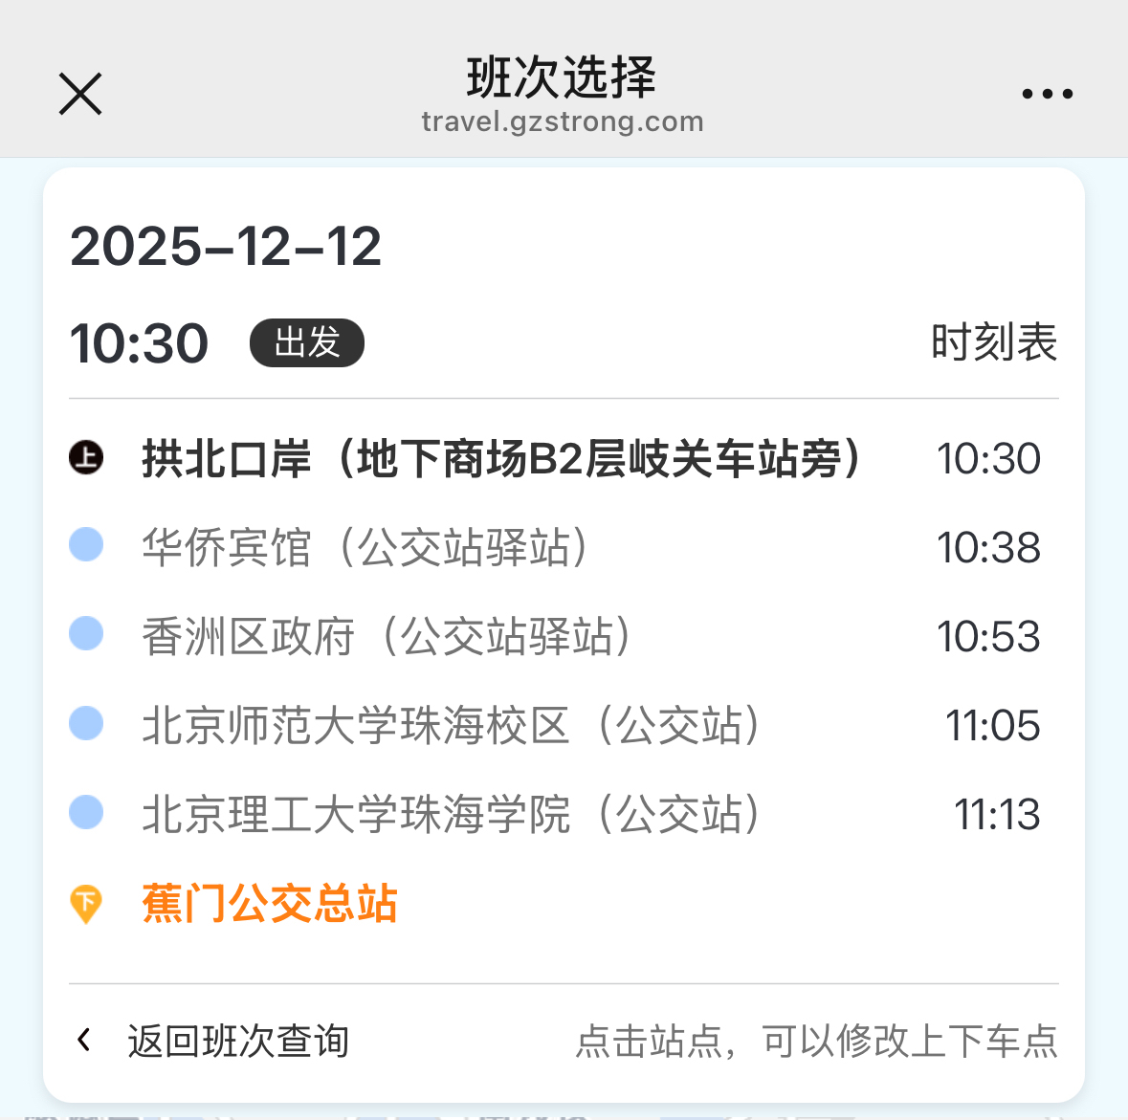The height and width of the screenshot is (1120, 1128).
Task: Click the blue dot beside 北京理工大学珠海学院
Action: tap(86, 812)
